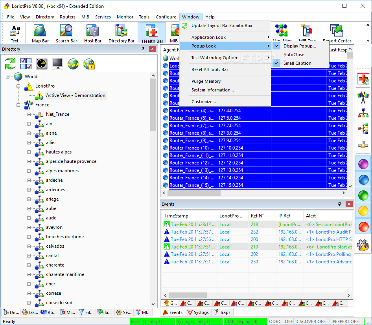Viewport: 372px width, 325px height.
Task: Click the network hierarchy icon on right sidebar
Action: point(363,113)
